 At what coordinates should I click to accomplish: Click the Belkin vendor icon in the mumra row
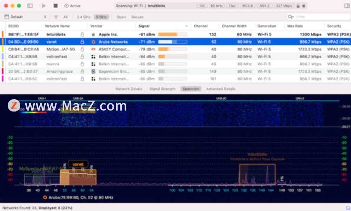(93, 64)
